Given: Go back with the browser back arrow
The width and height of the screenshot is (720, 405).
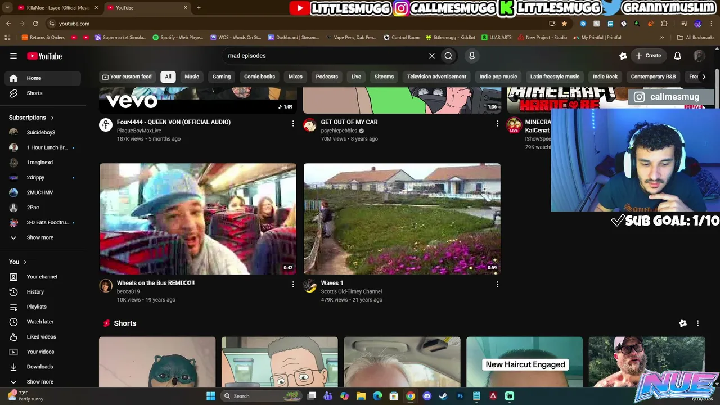Looking at the screenshot, I should coord(8,24).
